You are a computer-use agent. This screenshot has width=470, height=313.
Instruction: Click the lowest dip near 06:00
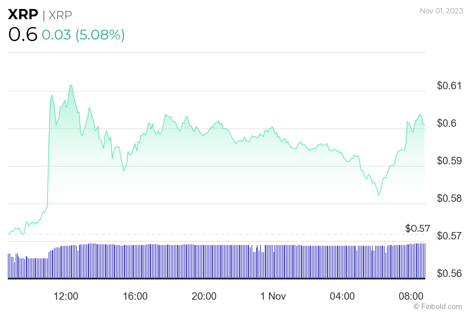click(x=378, y=195)
